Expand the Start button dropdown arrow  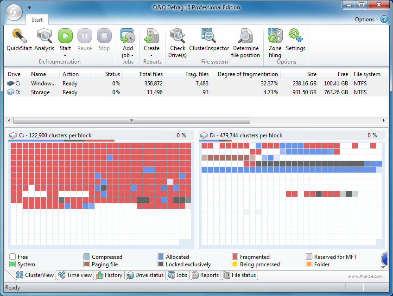click(65, 55)
